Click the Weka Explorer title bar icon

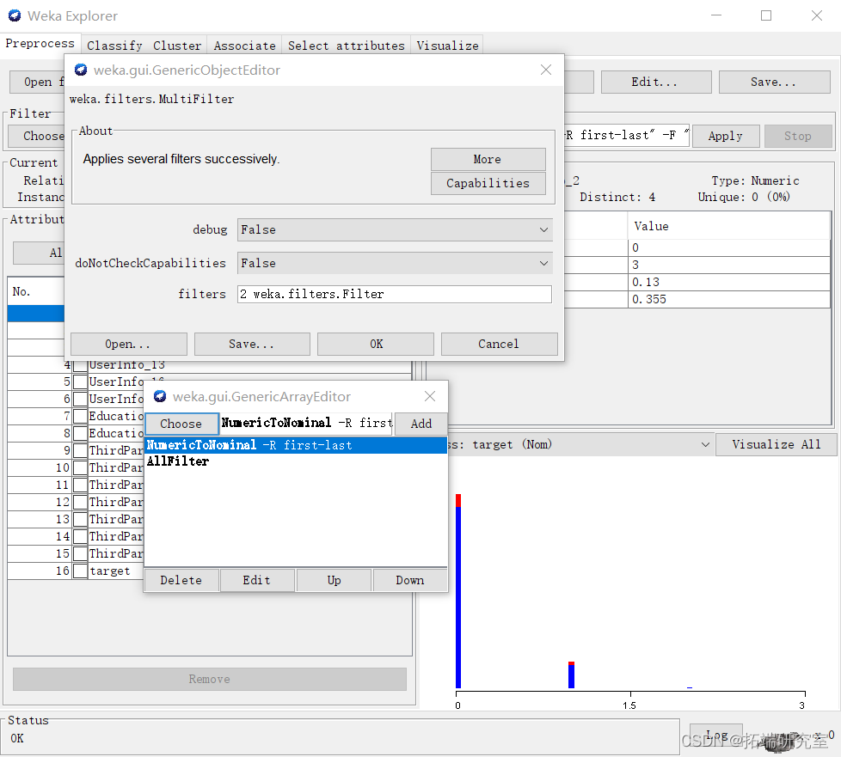[15, 16]
